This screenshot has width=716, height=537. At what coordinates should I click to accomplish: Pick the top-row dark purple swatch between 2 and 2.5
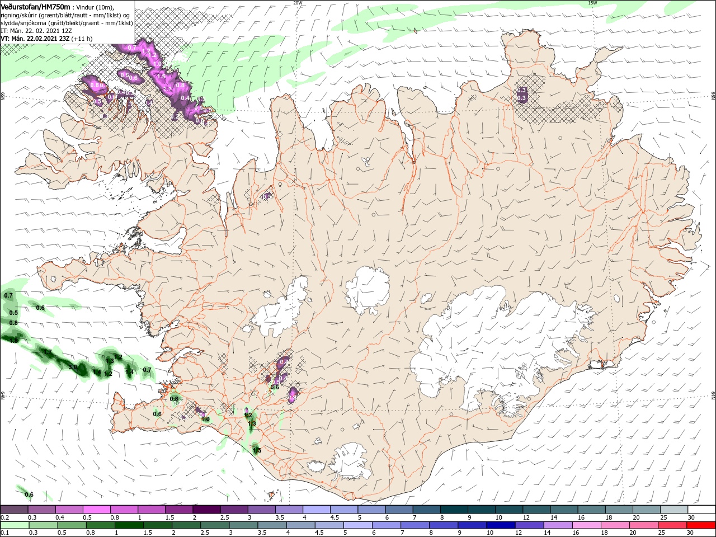coord(206,510)
